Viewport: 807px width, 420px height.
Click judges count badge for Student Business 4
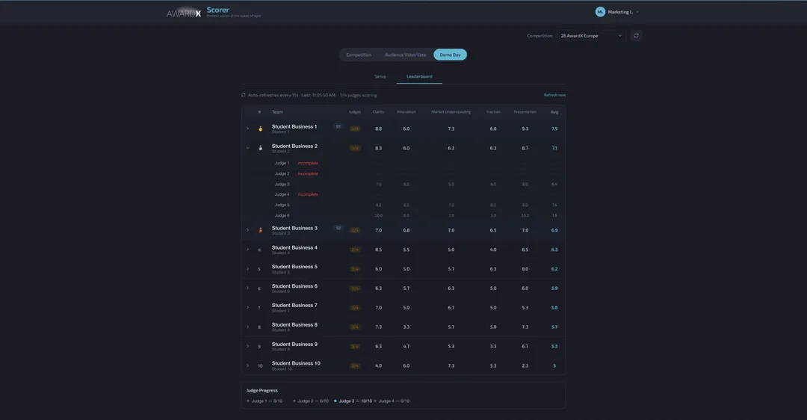[x=355, y=250]
